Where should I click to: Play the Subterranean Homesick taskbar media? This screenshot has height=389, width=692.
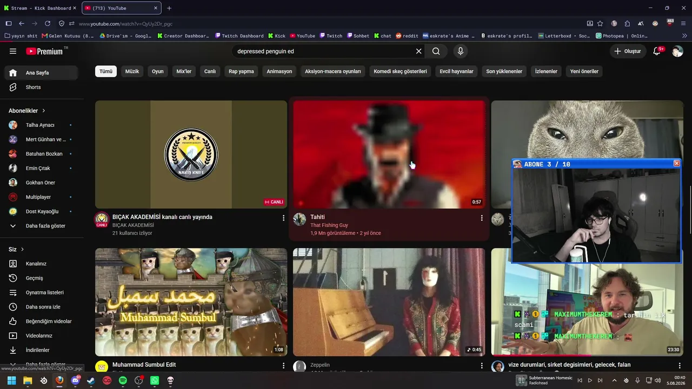click(590, 380)
